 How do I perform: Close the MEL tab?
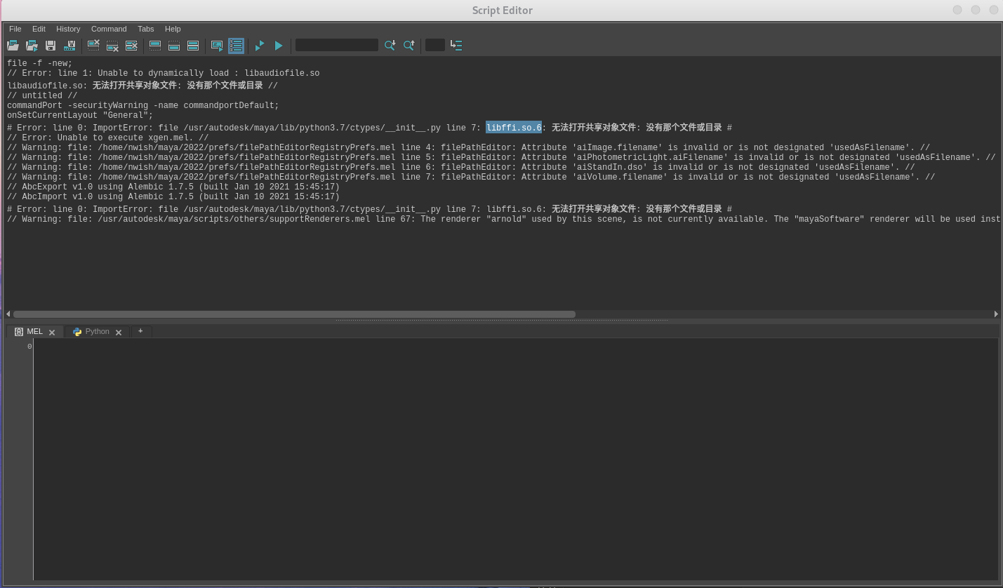click(x=52, y=333)
